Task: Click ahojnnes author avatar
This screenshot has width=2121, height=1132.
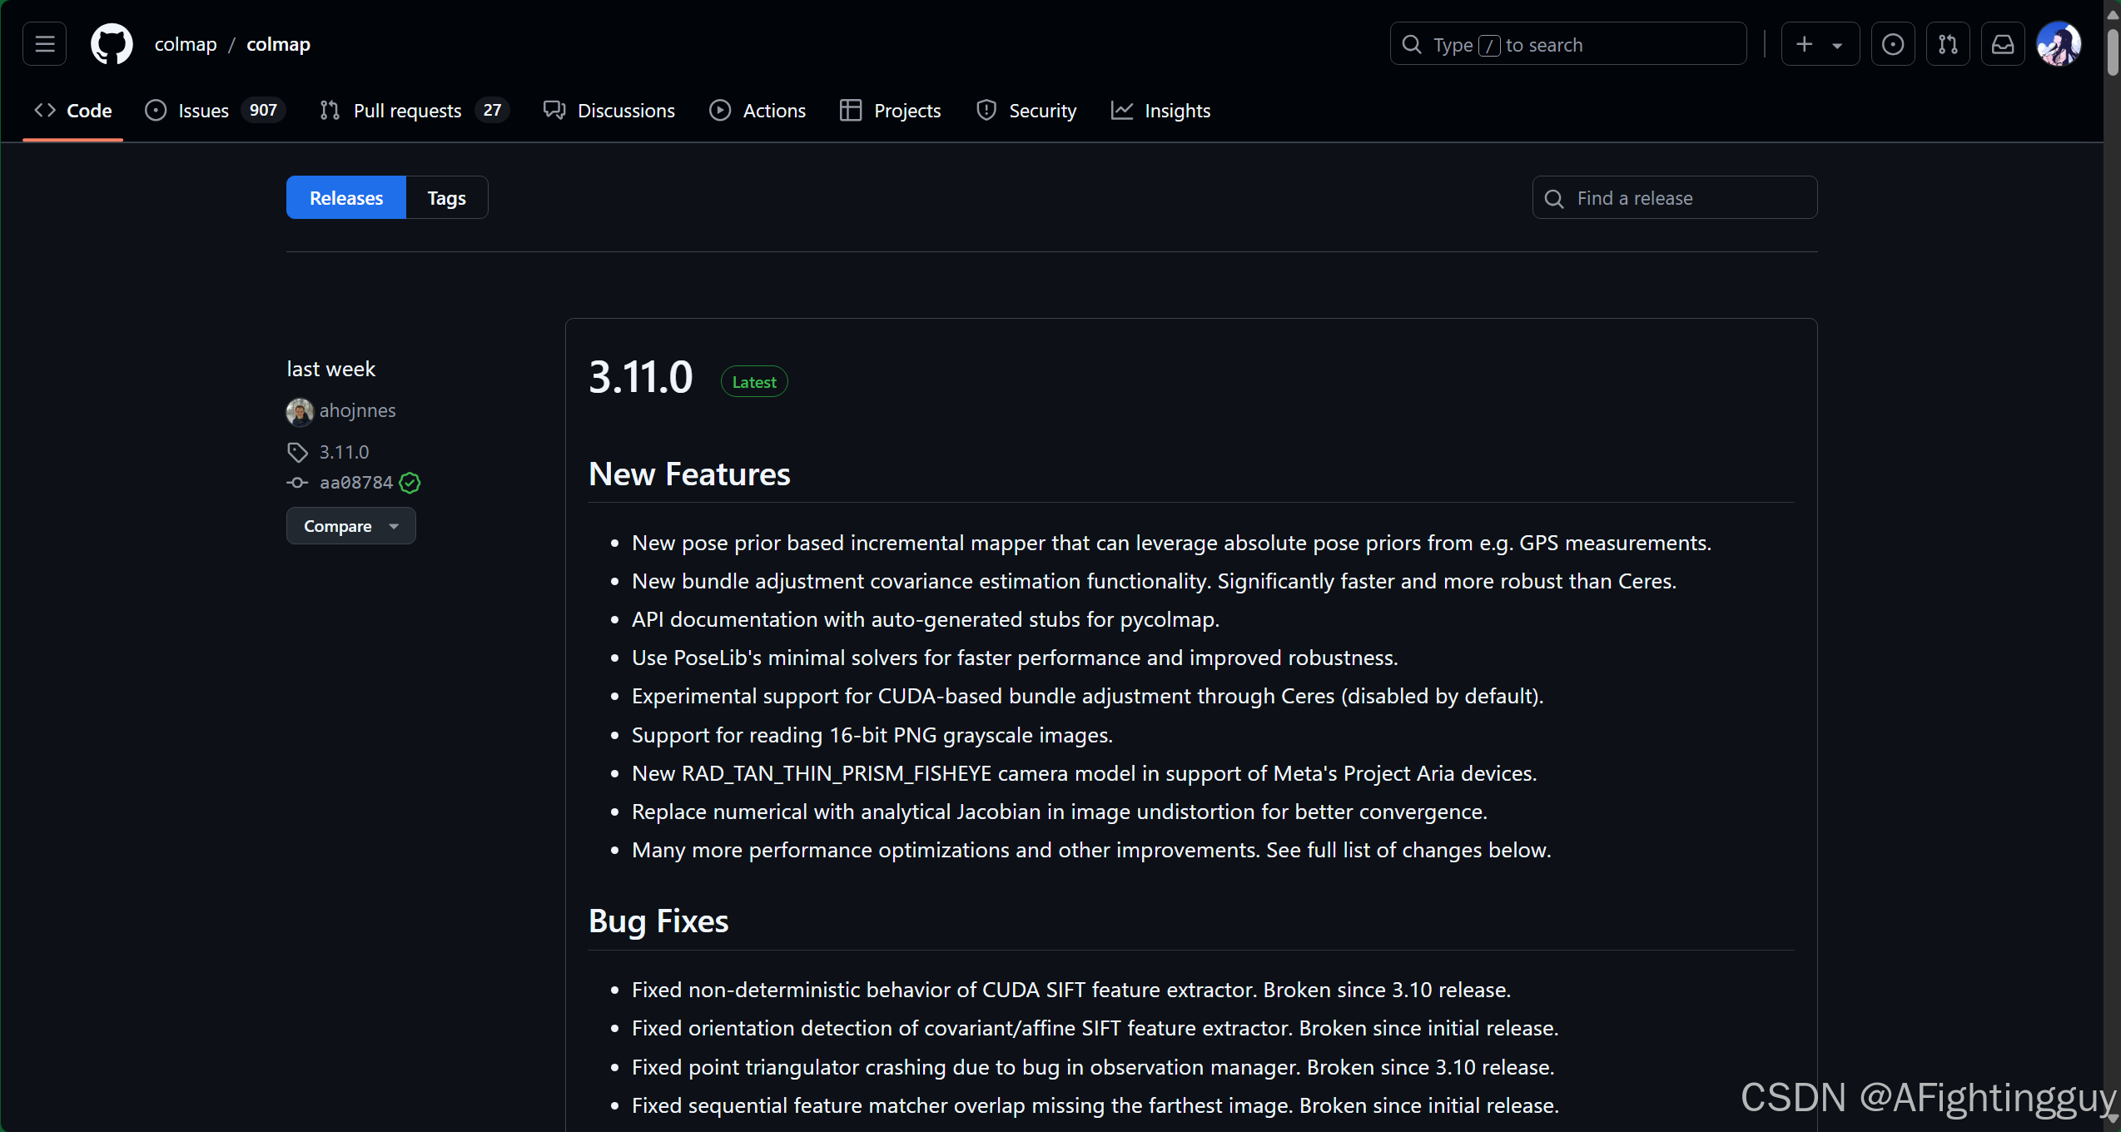Action: 300,411
